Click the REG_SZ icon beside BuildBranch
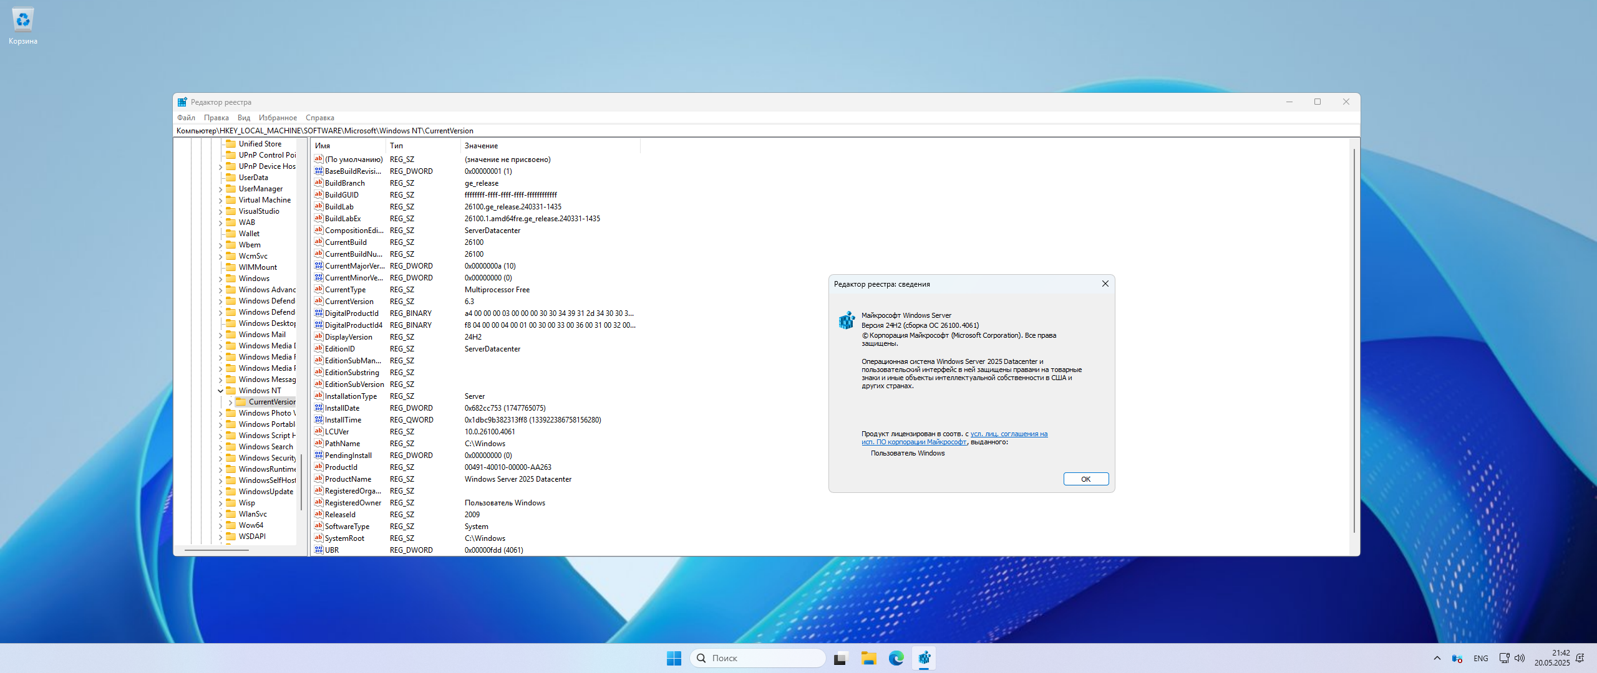 (318, 183)
